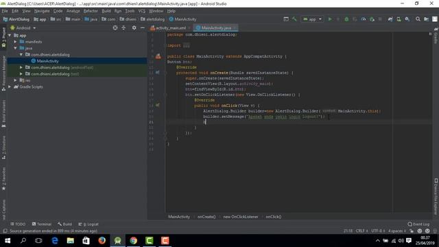Click 'new OnClickListener' in editor breadcrumb
Viewport: 439px width, 247px height.
tap(241, 217)
